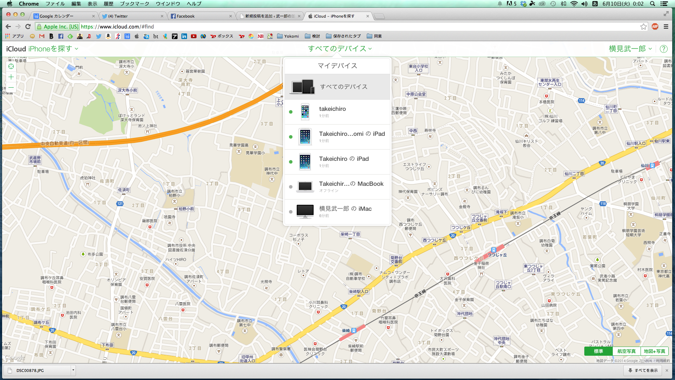Open the iCloud help question mark icon
675x380 pixels.
click(663, 49)
